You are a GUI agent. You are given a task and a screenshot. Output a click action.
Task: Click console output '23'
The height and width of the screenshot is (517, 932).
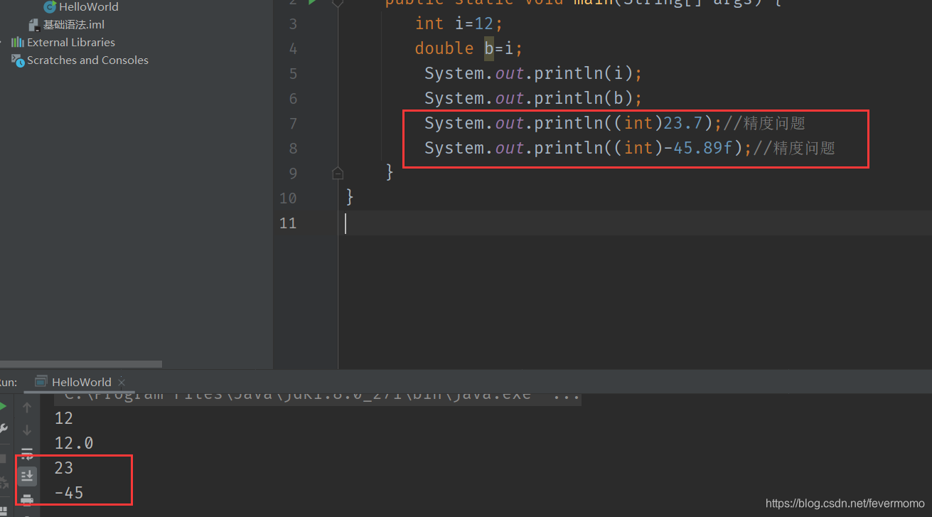(x=64, y=468)
